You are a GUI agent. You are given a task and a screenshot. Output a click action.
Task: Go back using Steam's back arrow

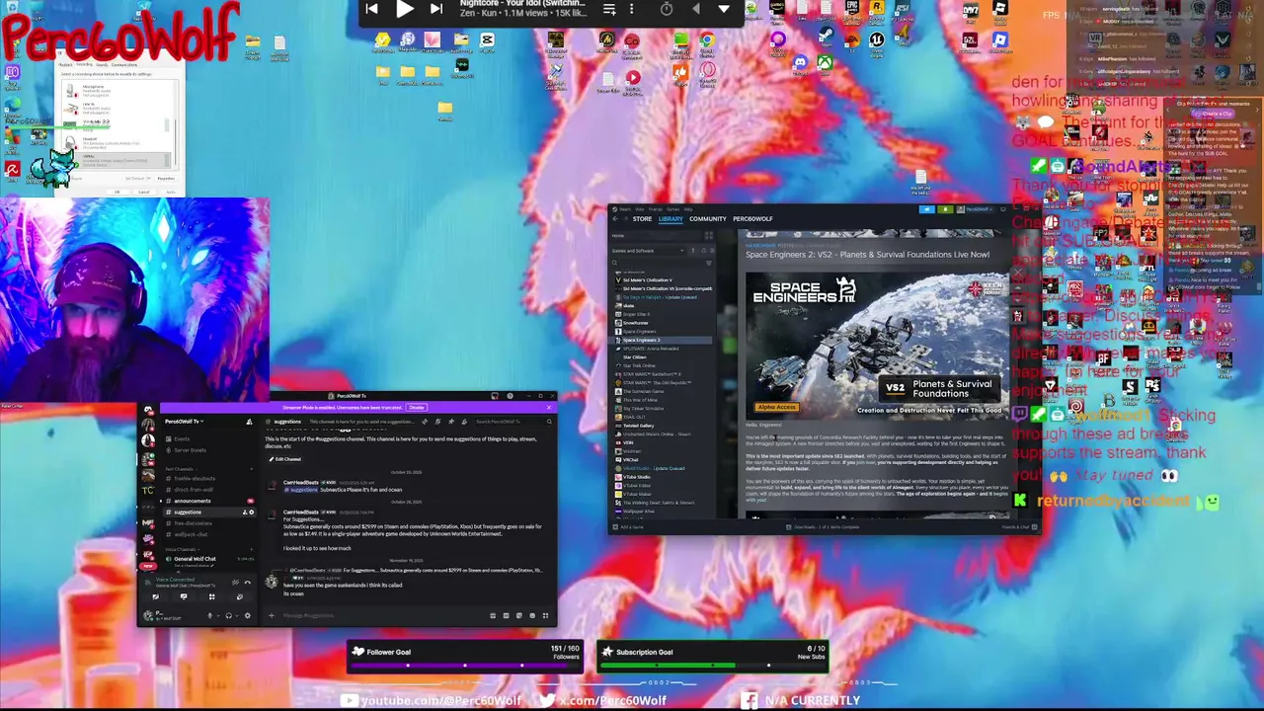615,219
